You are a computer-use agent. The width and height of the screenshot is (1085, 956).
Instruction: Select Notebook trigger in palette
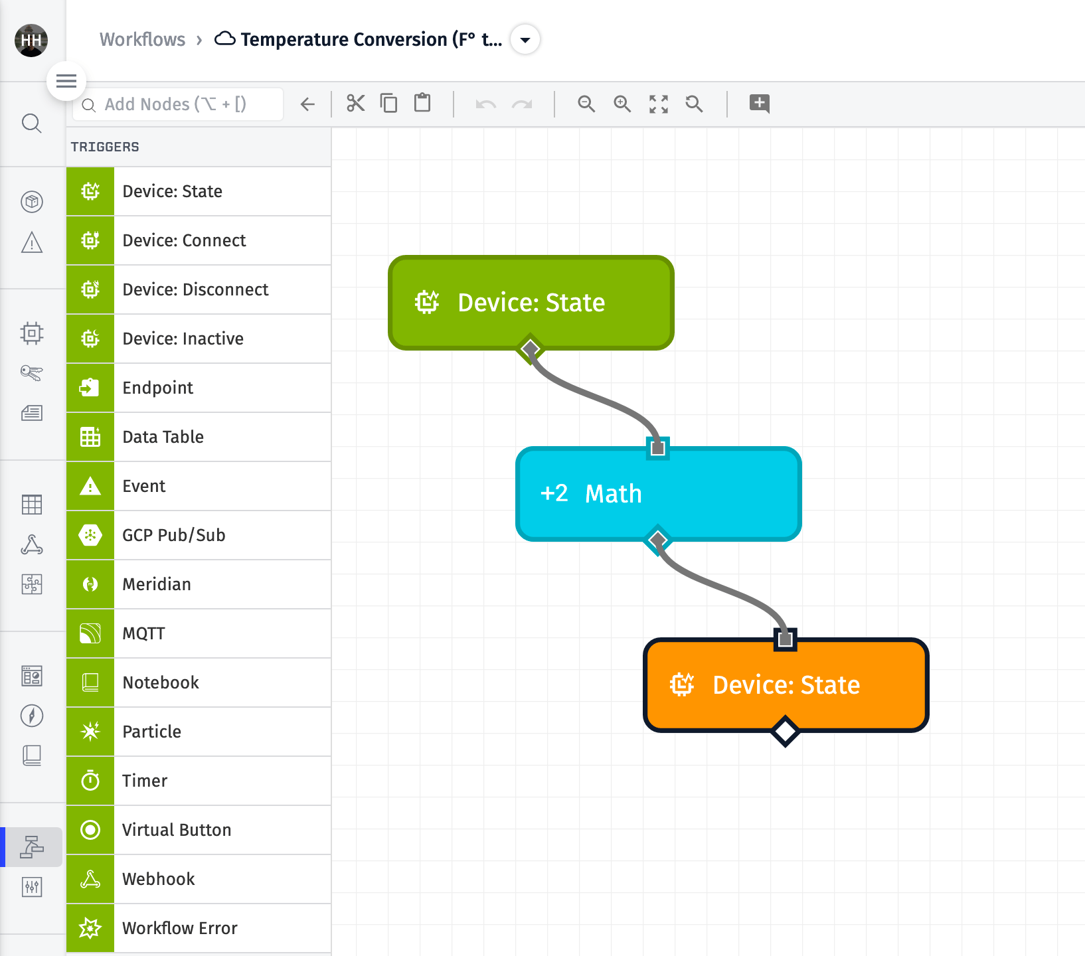click(x=199, y=682)
